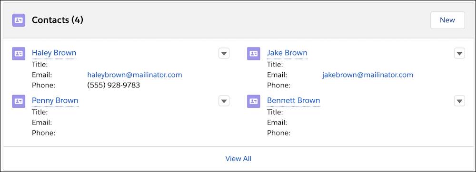Open the actions dropdown for Haley Brown
476x172 pixels.
pos(224,53)
